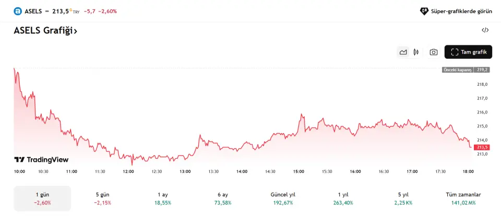
Task: Switch to area chart style
Action: pos(403,52)
